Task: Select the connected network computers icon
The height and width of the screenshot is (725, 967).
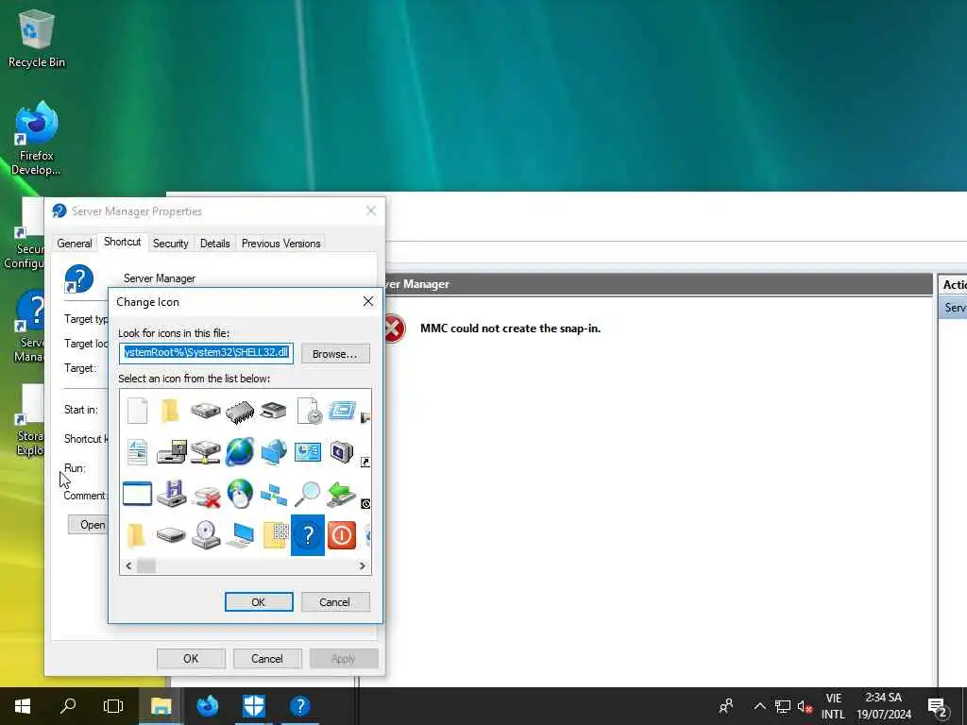Action: click(x=273, y=495)
